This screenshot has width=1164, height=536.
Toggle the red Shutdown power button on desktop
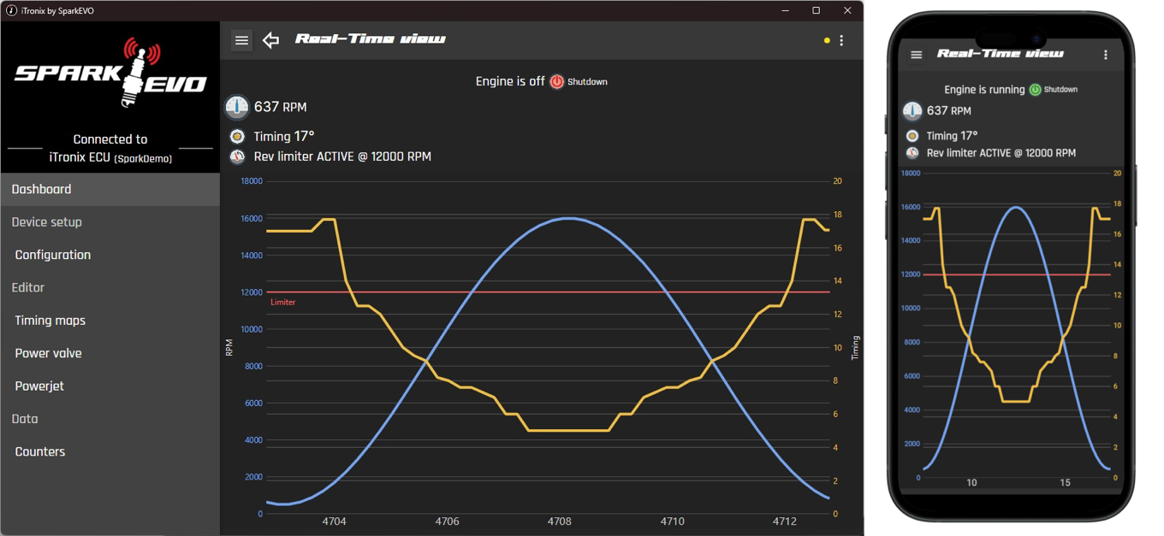(x=557, y=82)
